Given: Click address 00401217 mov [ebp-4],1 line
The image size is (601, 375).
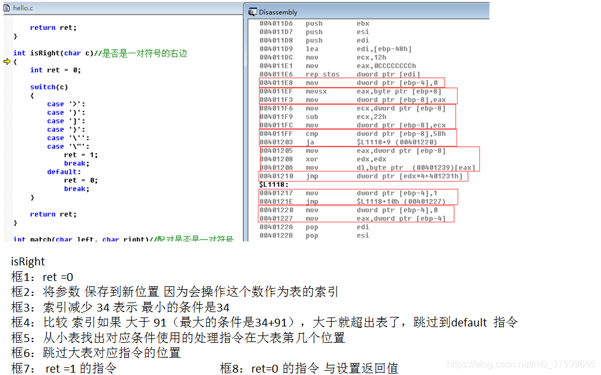Looking at the screenshot, I should coord(348,193).
